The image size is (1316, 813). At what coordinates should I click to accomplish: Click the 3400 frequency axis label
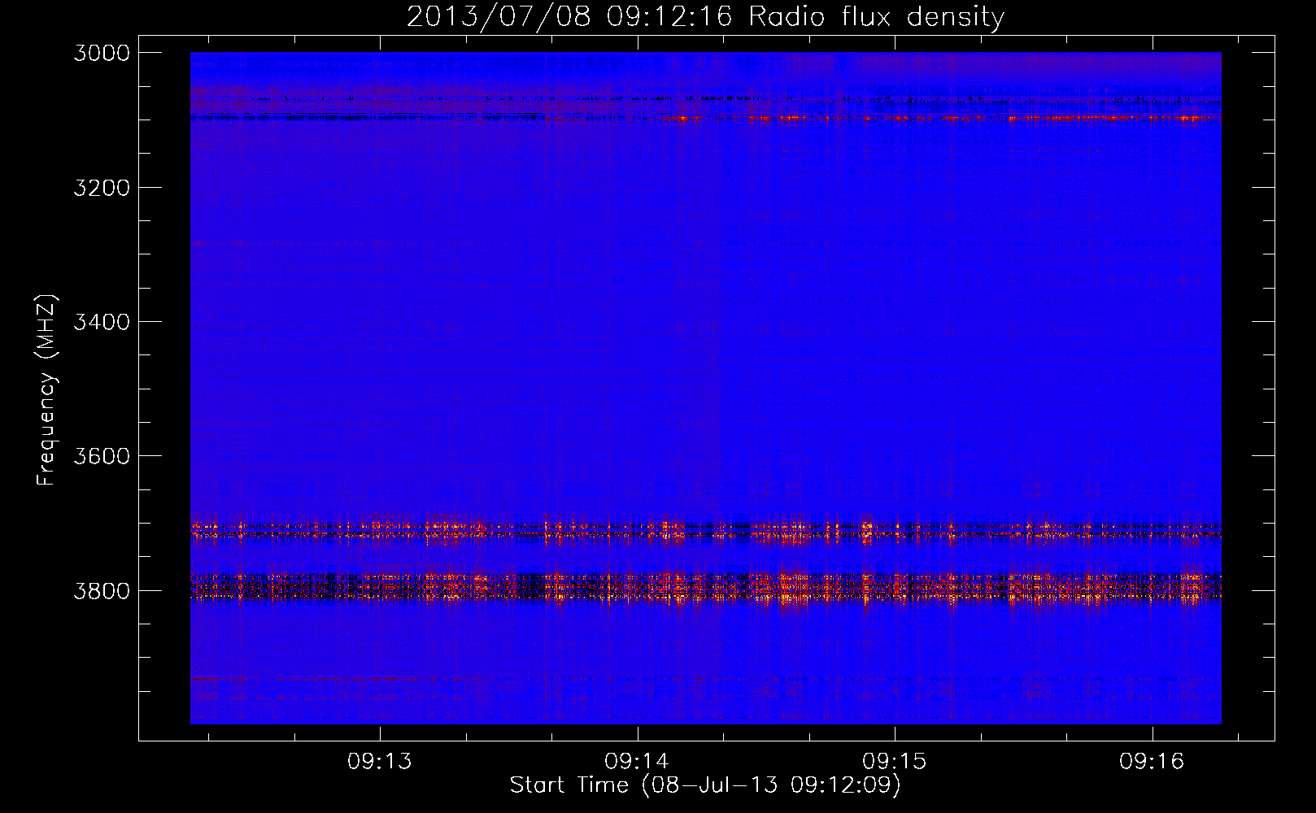(x=102, y=322)
